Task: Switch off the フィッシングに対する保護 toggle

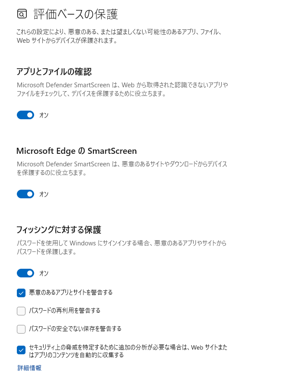Action: click(x=25, y=273)
